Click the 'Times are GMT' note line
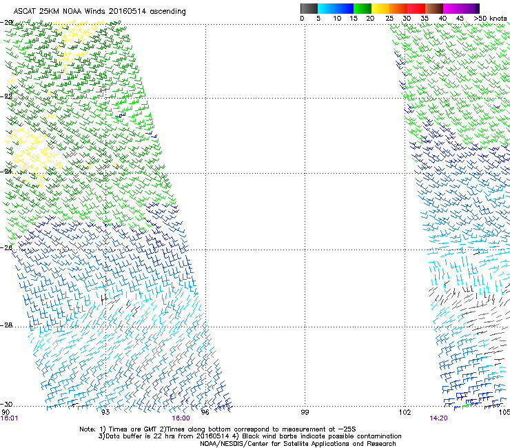Viewport: 510px width, 448px height. click(218, 429)
